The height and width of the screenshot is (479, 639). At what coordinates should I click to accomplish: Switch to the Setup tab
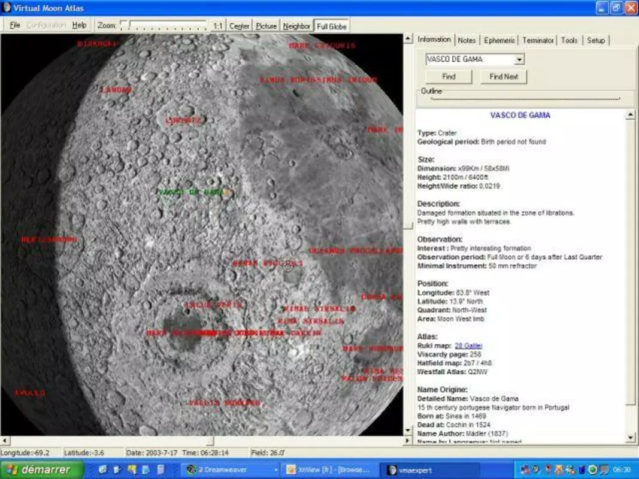point(595,40)
